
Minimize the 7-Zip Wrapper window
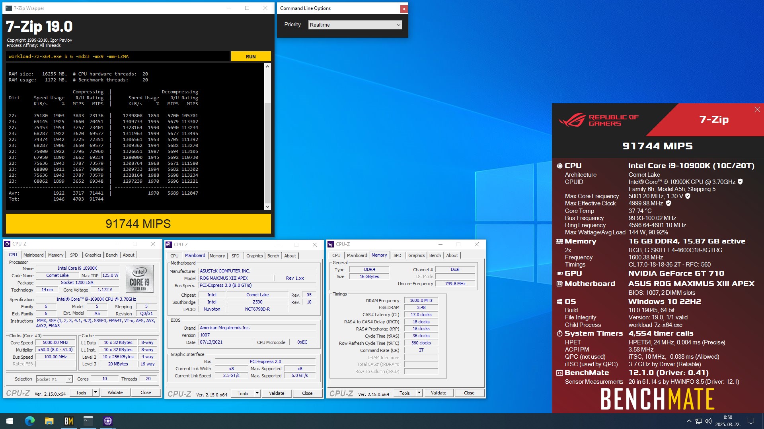(x=229, y=8)
